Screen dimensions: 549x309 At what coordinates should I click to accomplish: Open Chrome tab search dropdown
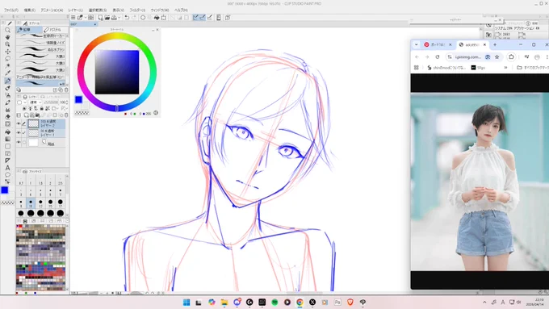pyautogui.click(x=416, y=44)
